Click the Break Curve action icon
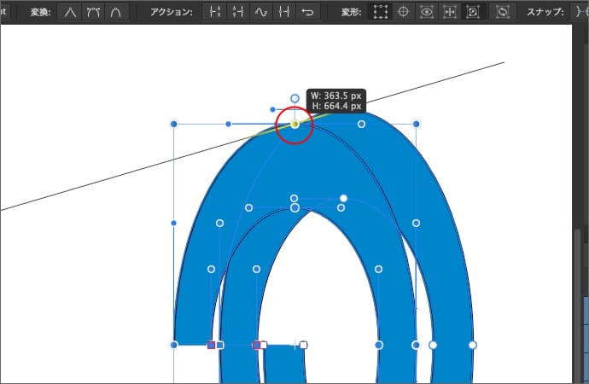589x384 pixels. point(217,13)
